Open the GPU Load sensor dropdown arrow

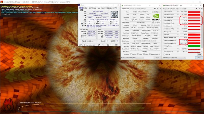178,35
